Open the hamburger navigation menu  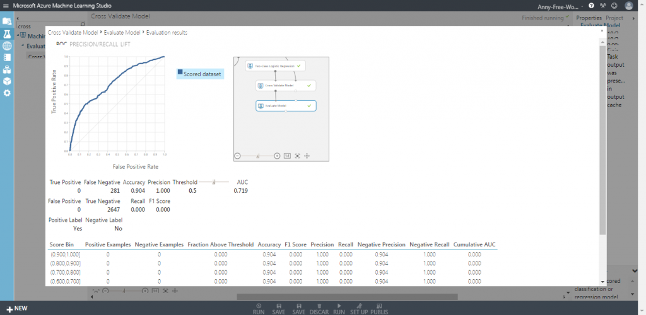pyautogui.click(x=6, y=6)
